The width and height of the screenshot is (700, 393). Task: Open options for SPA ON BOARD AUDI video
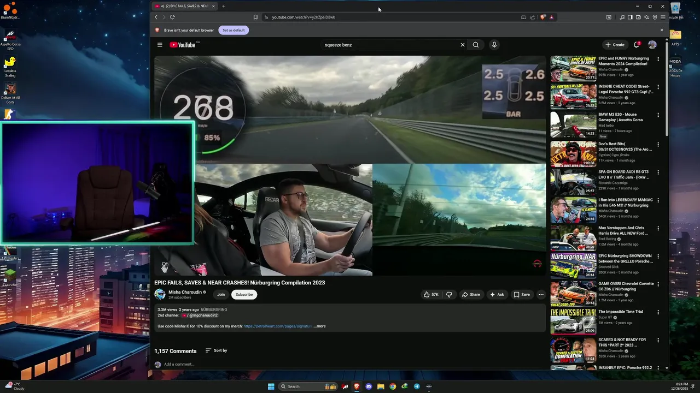point(658,172)
